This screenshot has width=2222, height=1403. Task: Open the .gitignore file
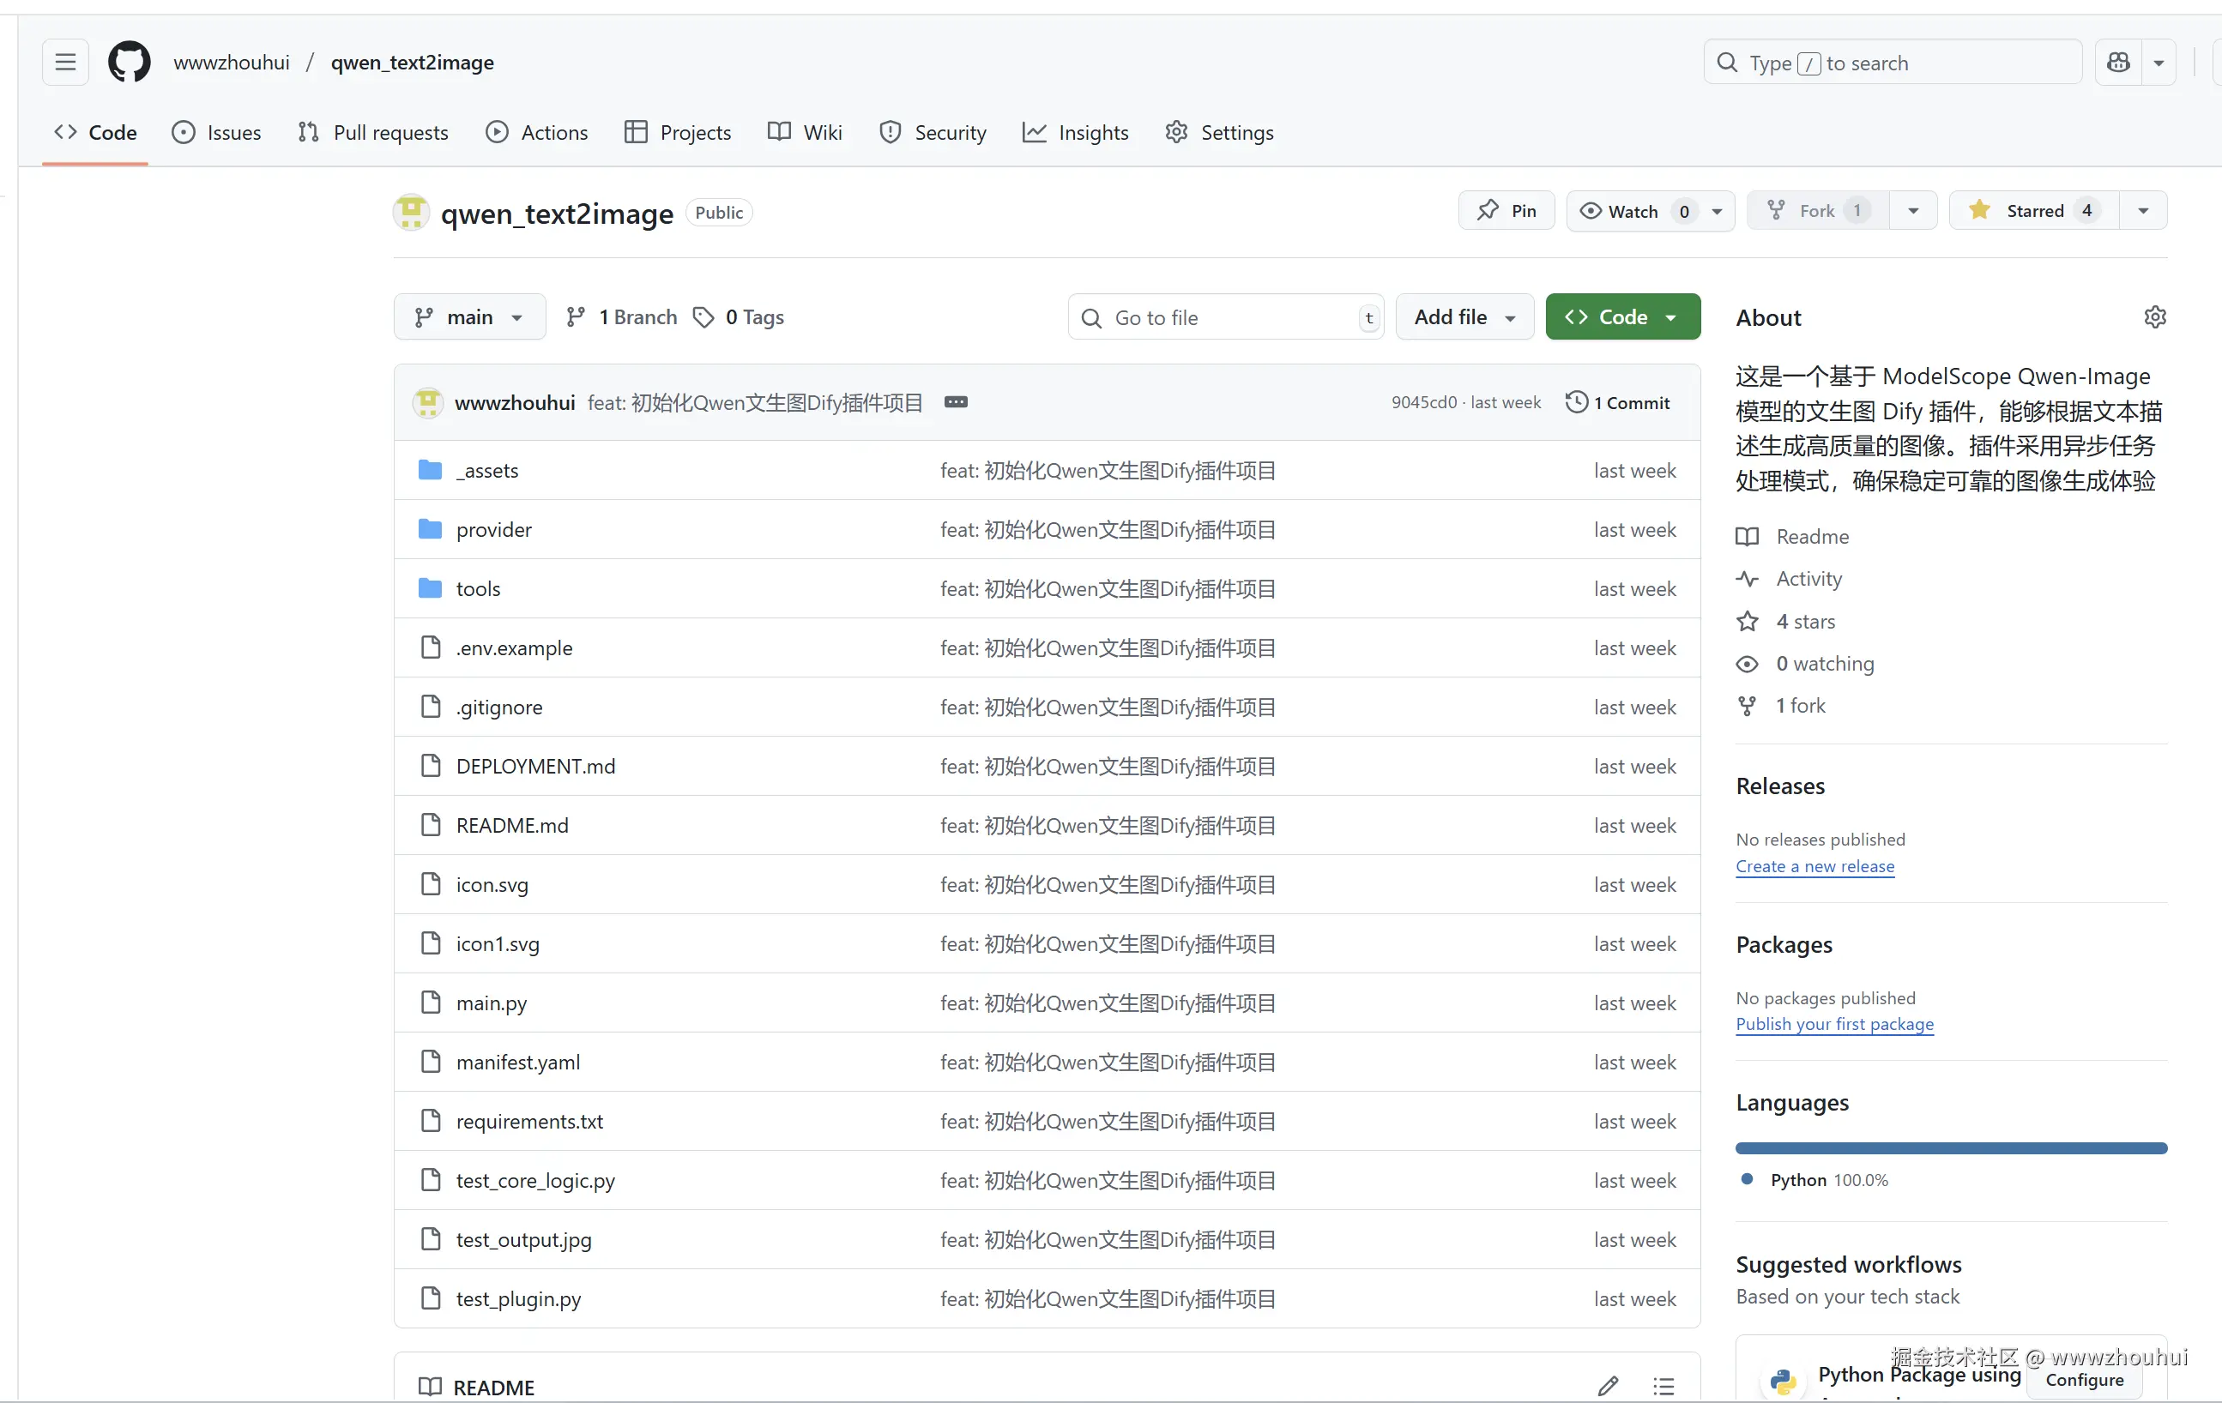click(x=499, y=708)
